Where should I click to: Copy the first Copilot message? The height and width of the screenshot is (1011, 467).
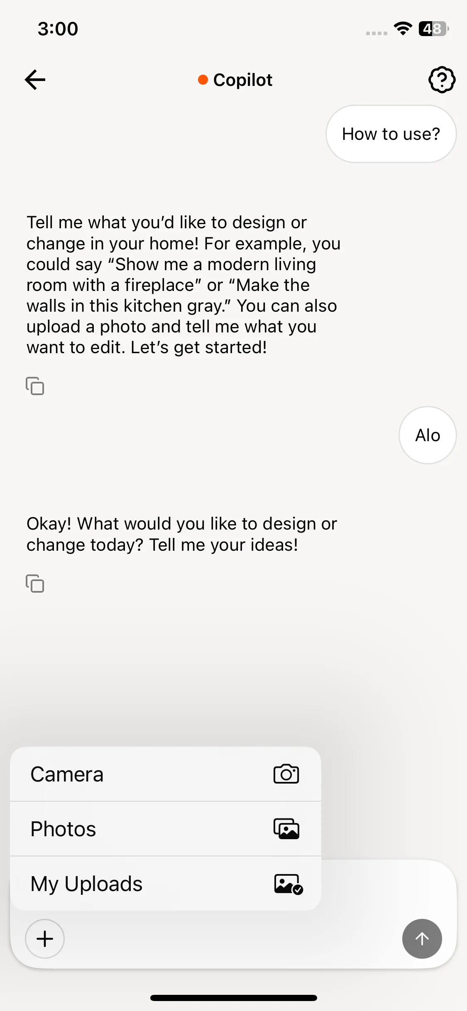[35, 386]
